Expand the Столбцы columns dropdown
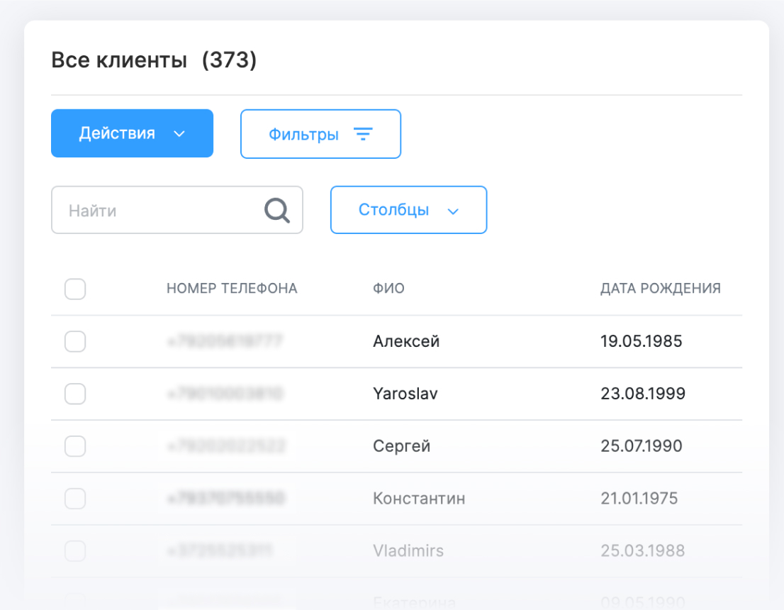 pyautogui.click(x=408, y=210)
